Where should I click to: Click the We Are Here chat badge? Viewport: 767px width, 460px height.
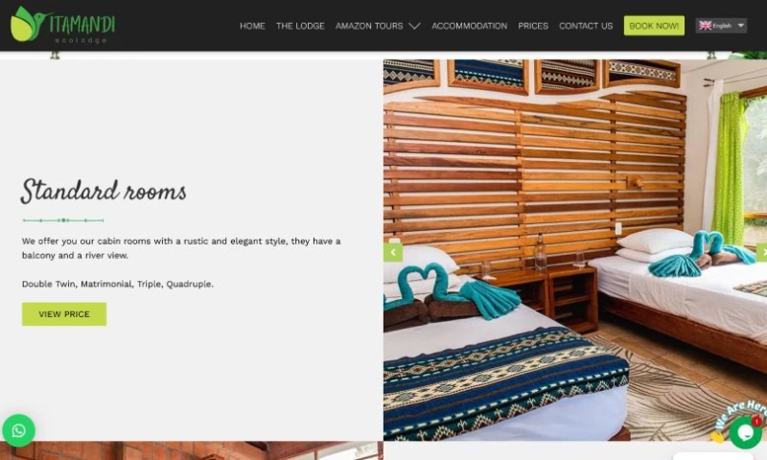(x=739, y=414)
